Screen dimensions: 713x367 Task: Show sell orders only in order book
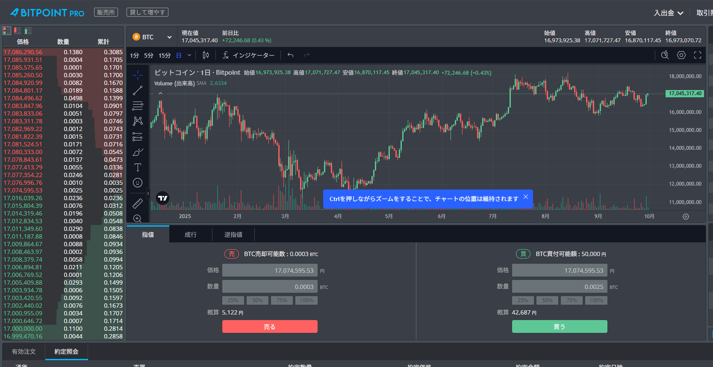pos(18,31)
